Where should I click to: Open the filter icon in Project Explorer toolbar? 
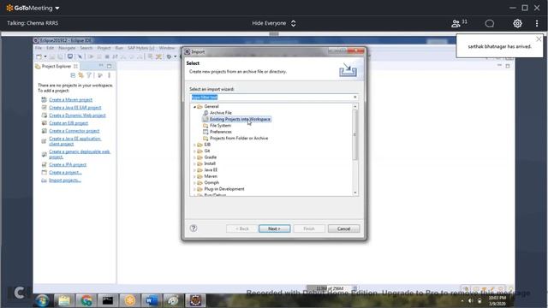point(89,75)
